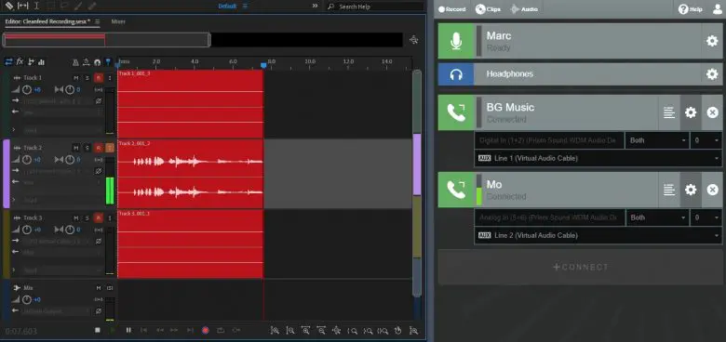Pause the recording transport

click(128, 330)
